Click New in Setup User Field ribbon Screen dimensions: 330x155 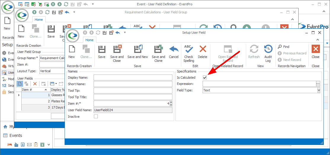[72, 52]
